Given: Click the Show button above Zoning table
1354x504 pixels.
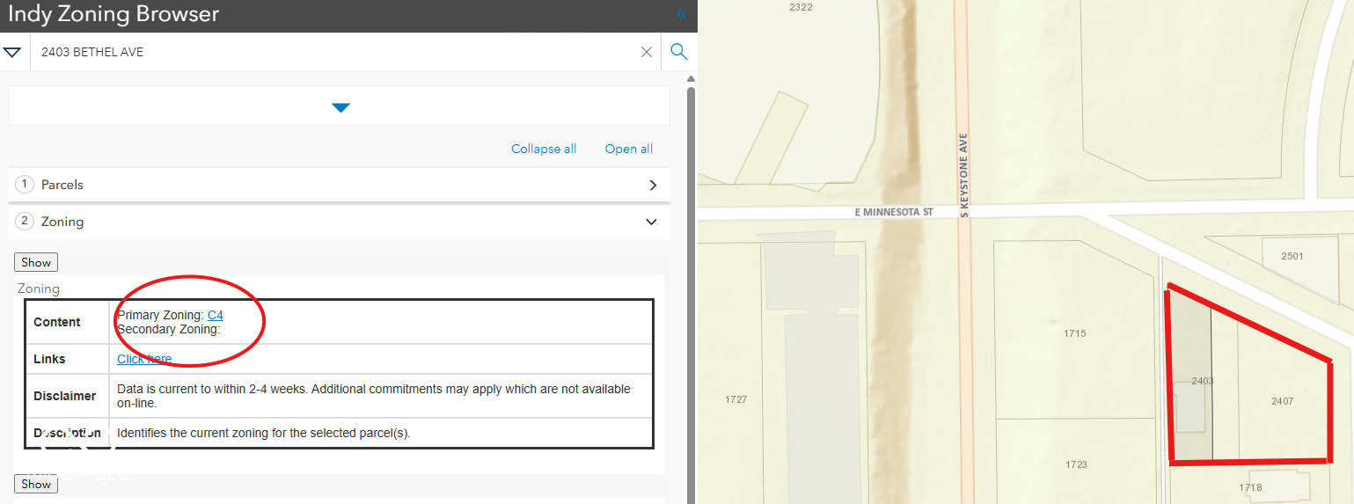Looking at the screenshot, I should click(x=36, y=262).
